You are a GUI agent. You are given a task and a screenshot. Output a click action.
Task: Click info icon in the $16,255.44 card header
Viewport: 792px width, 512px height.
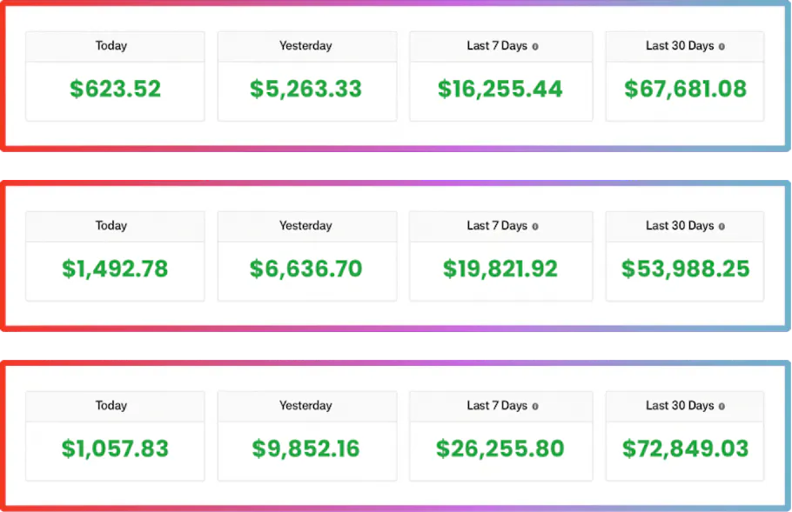535,47
